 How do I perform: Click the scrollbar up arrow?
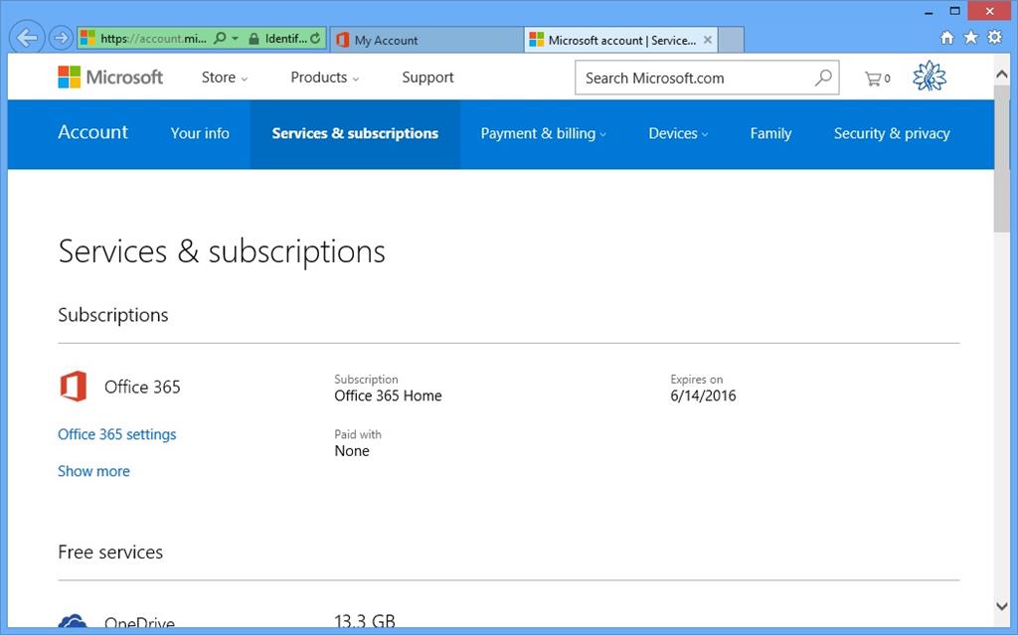click(1001, 74)
